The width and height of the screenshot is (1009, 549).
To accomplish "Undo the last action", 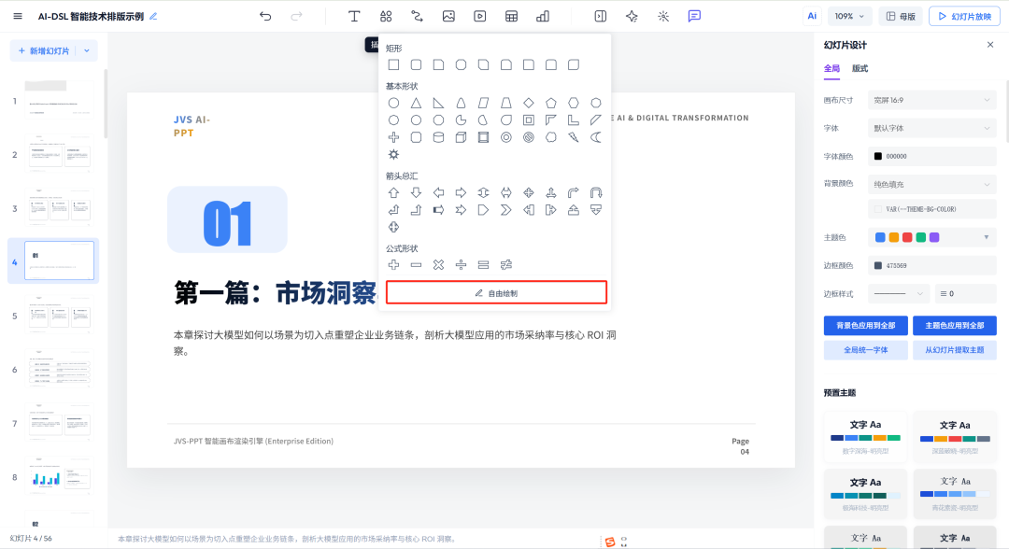I will [265, 16].
